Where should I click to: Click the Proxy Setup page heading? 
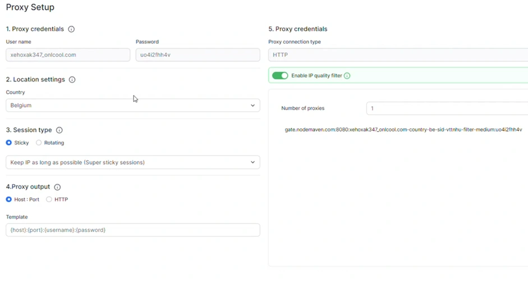point(30,8)
